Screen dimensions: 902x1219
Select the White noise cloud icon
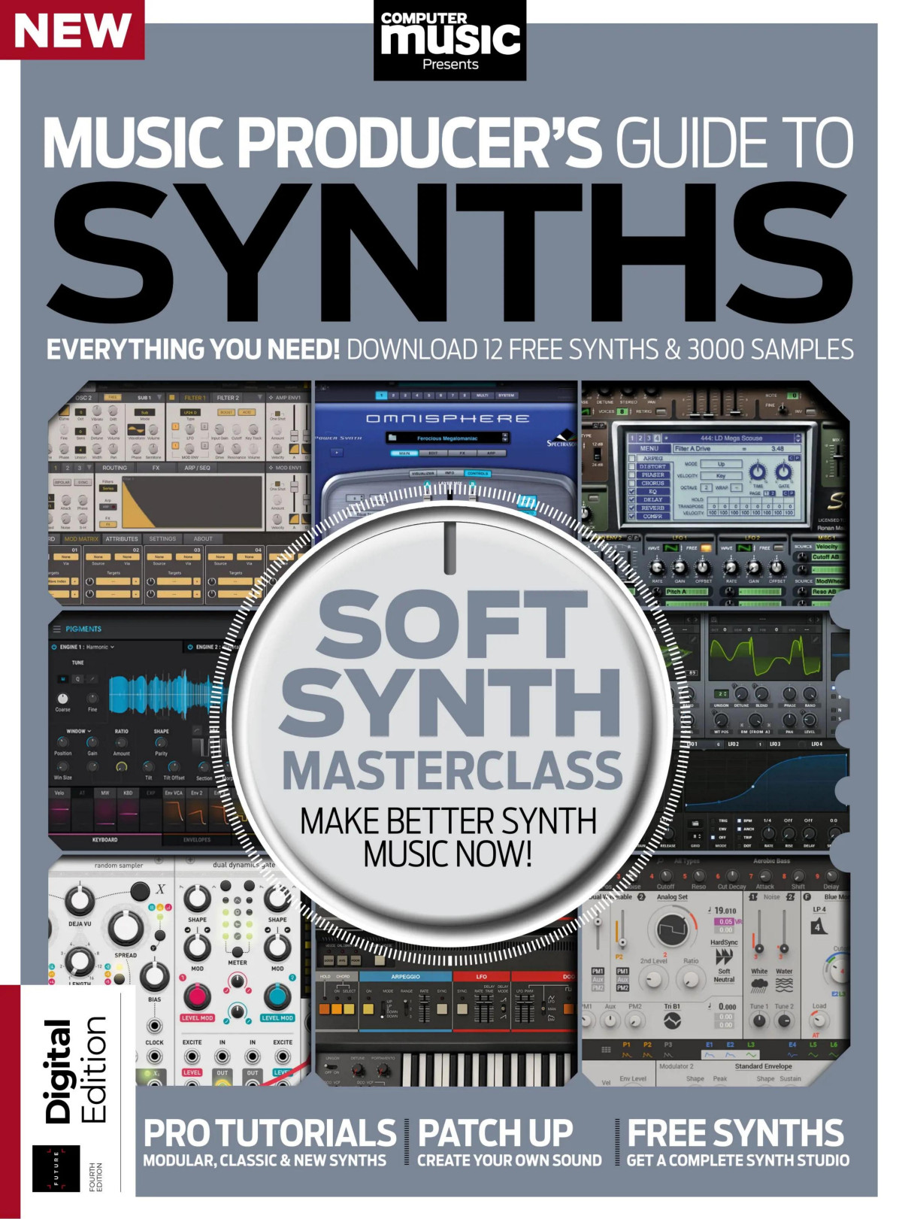[759, 985]
